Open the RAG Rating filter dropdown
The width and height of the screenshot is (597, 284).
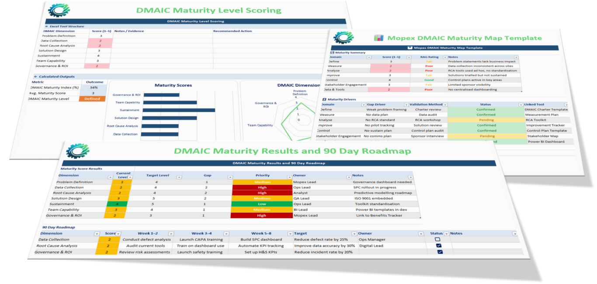[x=444, y=57]
